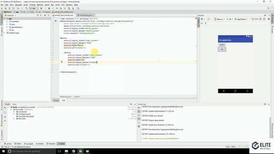
Task: Click the lightbulb quick-fix icon in editor
Action: pos(62,62)
